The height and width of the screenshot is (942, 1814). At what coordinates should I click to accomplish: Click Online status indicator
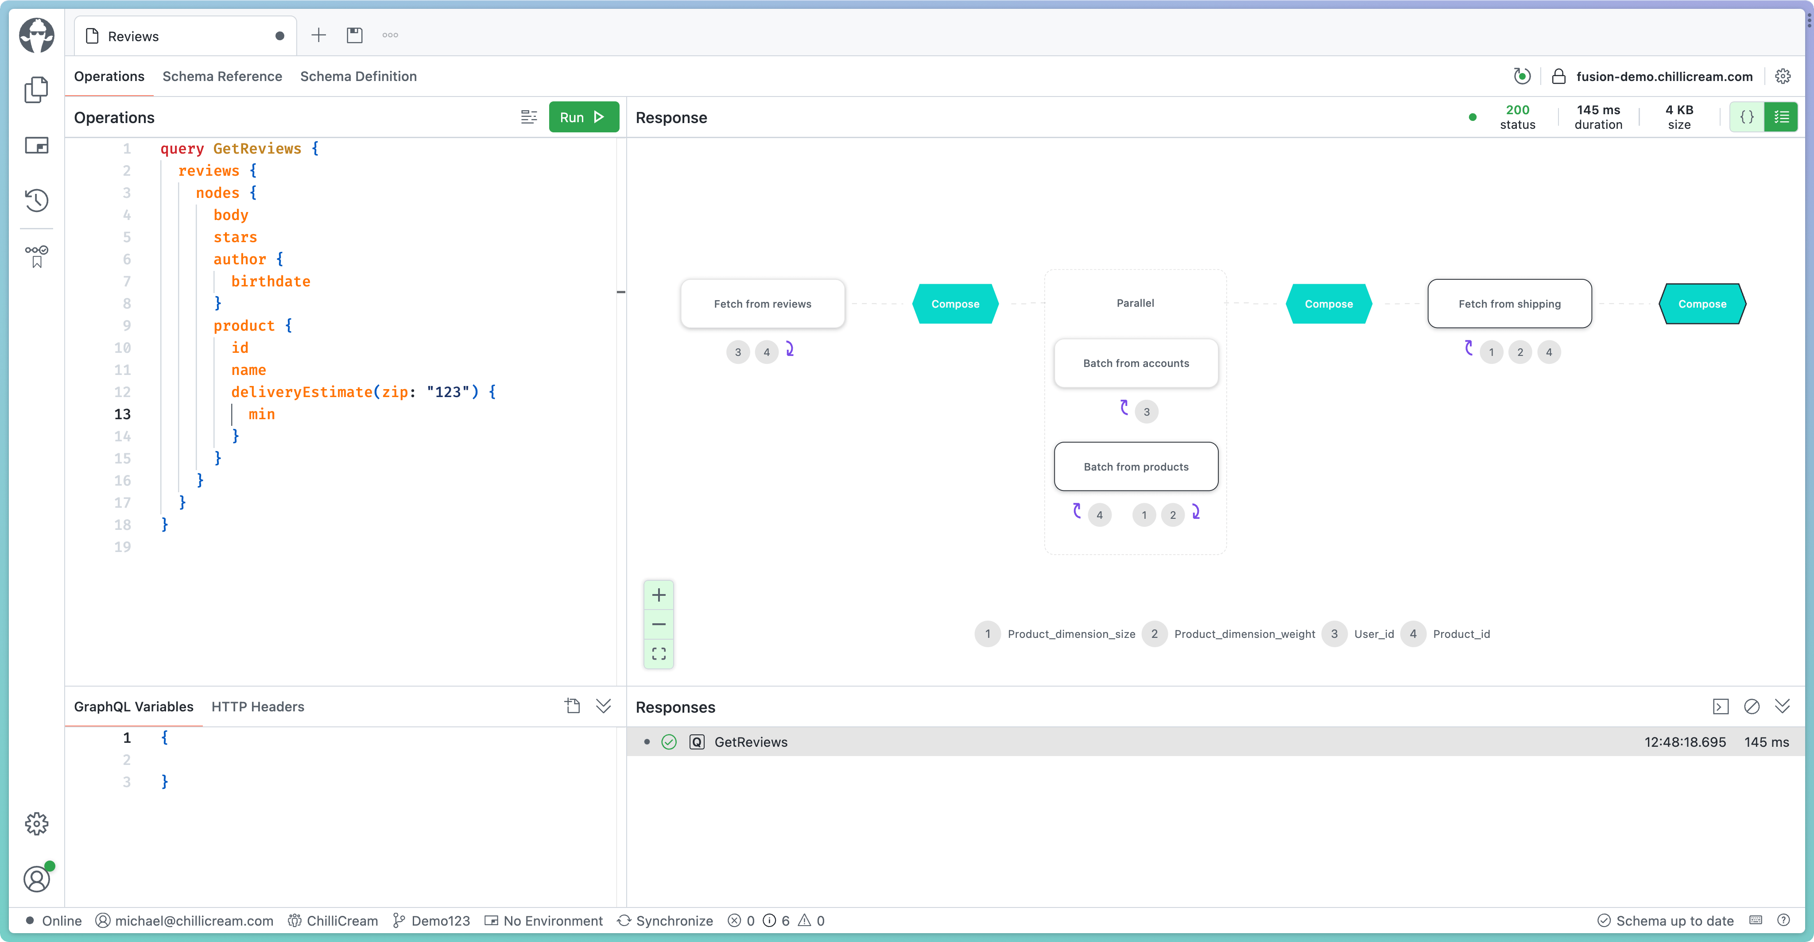point(54,921)
